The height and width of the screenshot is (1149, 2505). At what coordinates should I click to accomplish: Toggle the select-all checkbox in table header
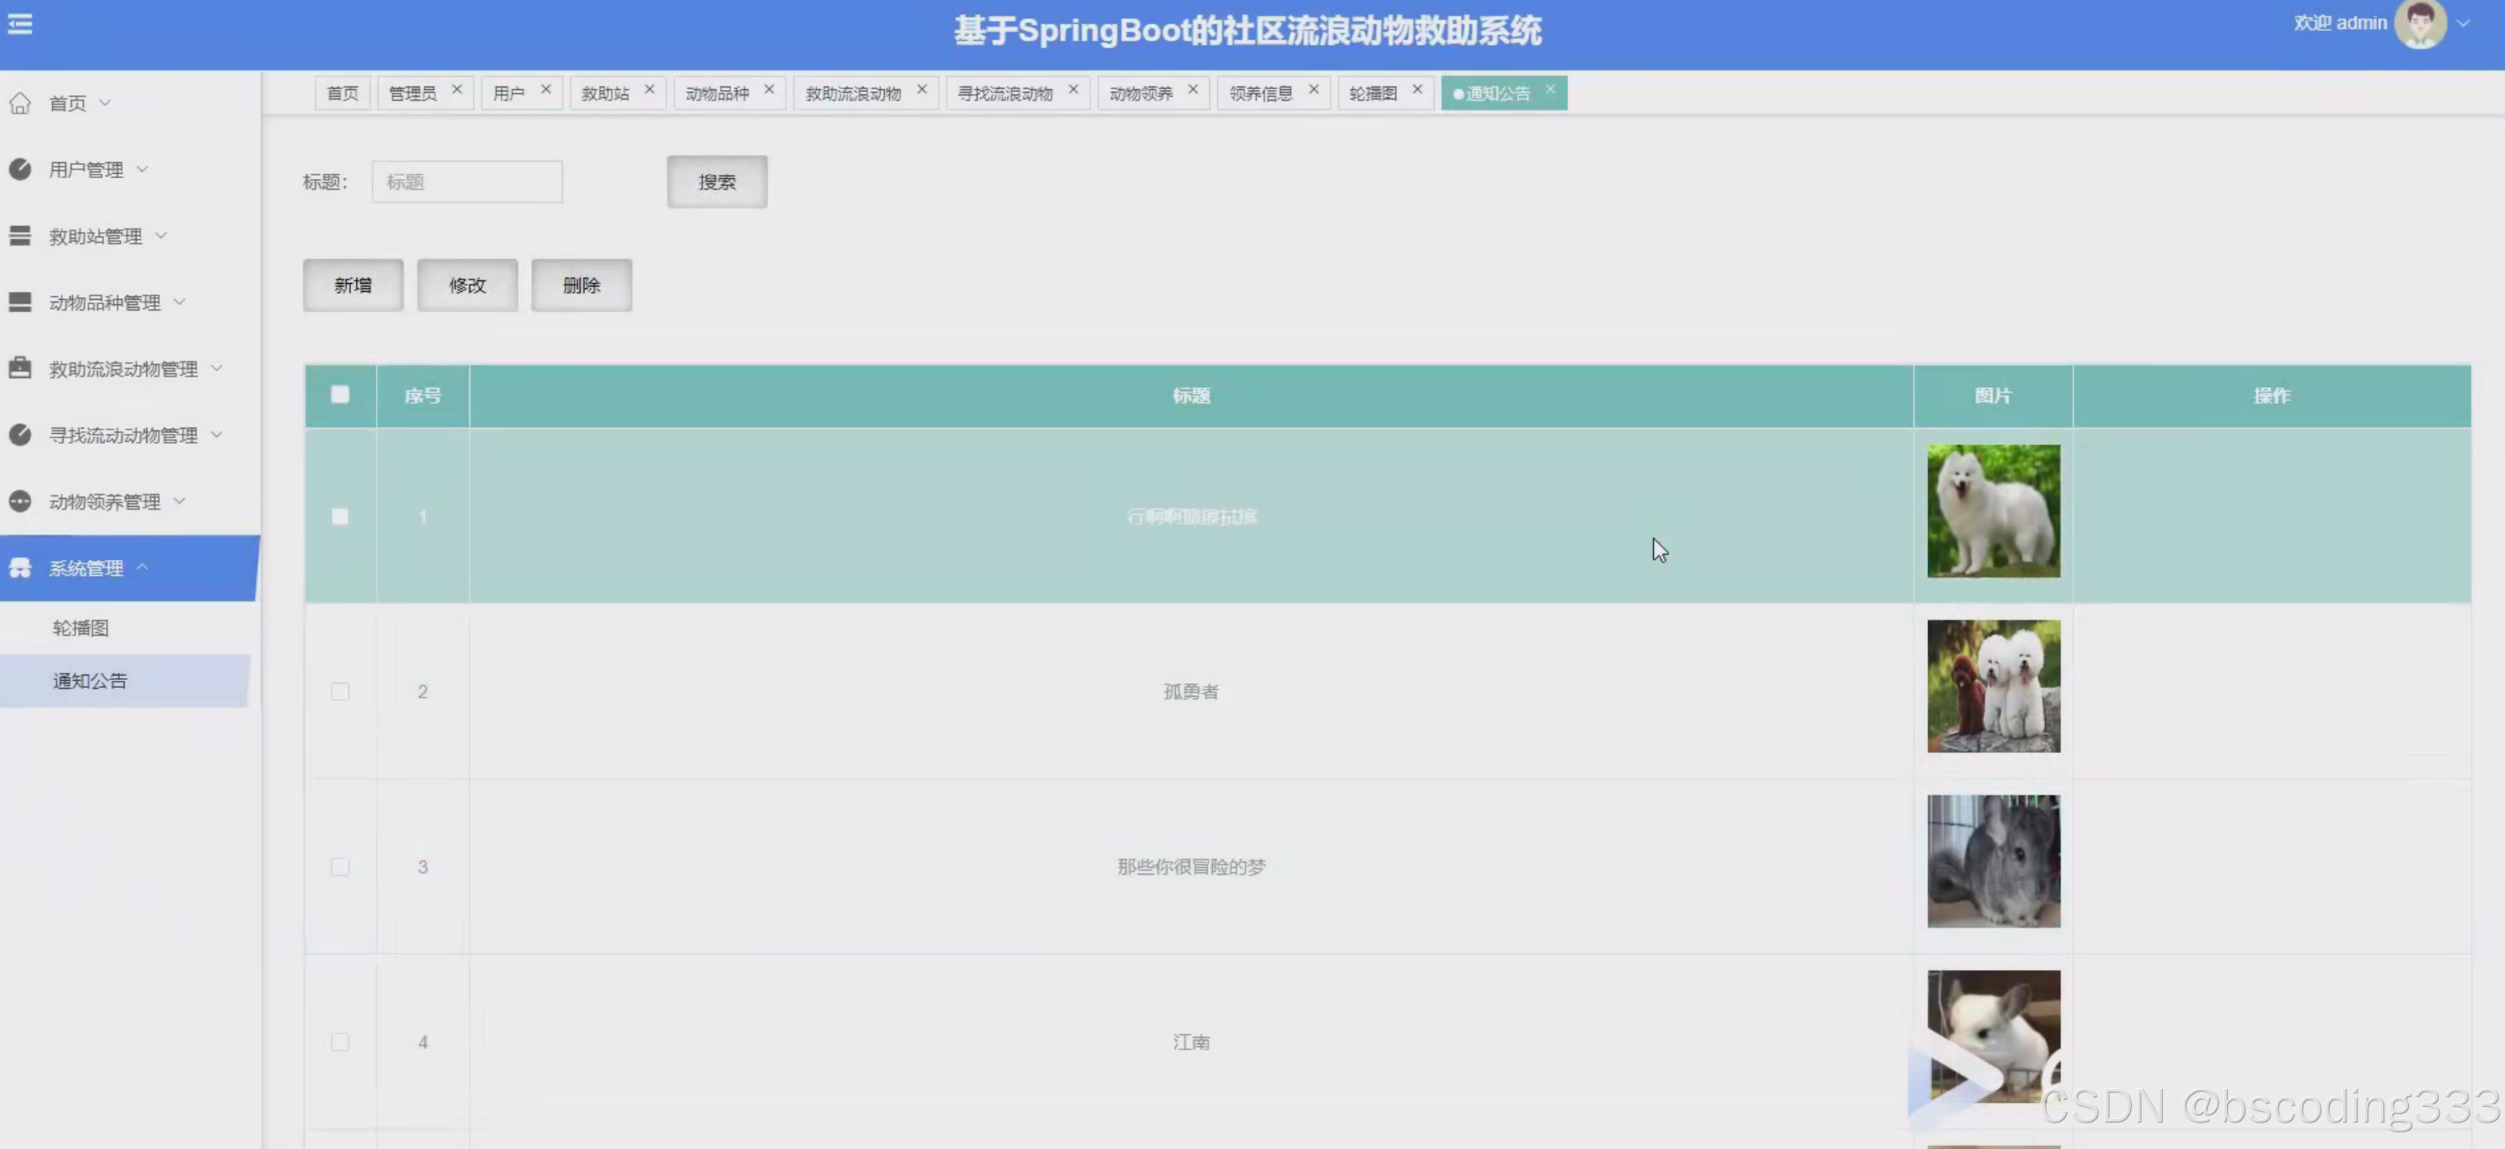tap(340, 395)
